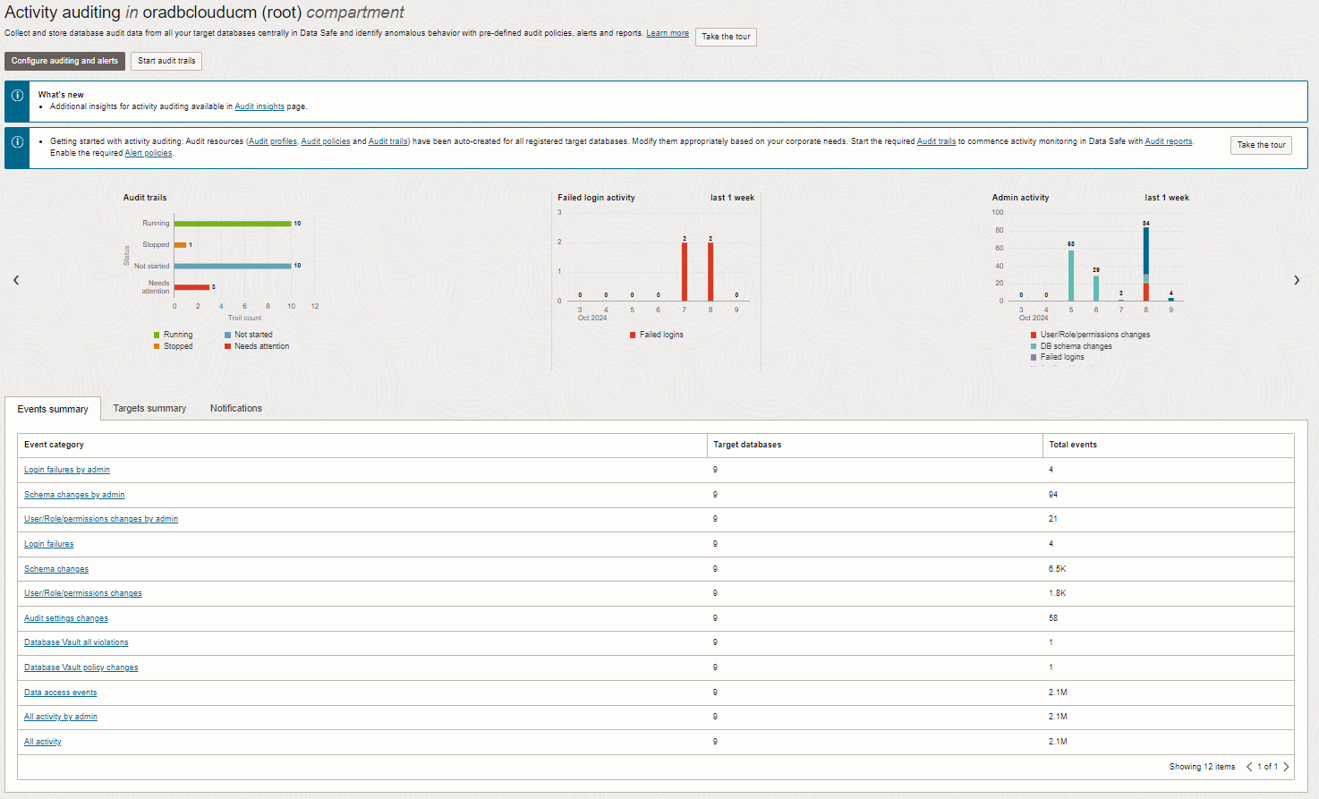Viewport: 1319px width, 799px height.
Task: Switch to the Targets summary tab
Action: (149, 408)
